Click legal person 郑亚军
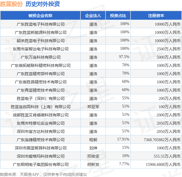The height and width of the screenshot is (177, 182). click(93, 107)
